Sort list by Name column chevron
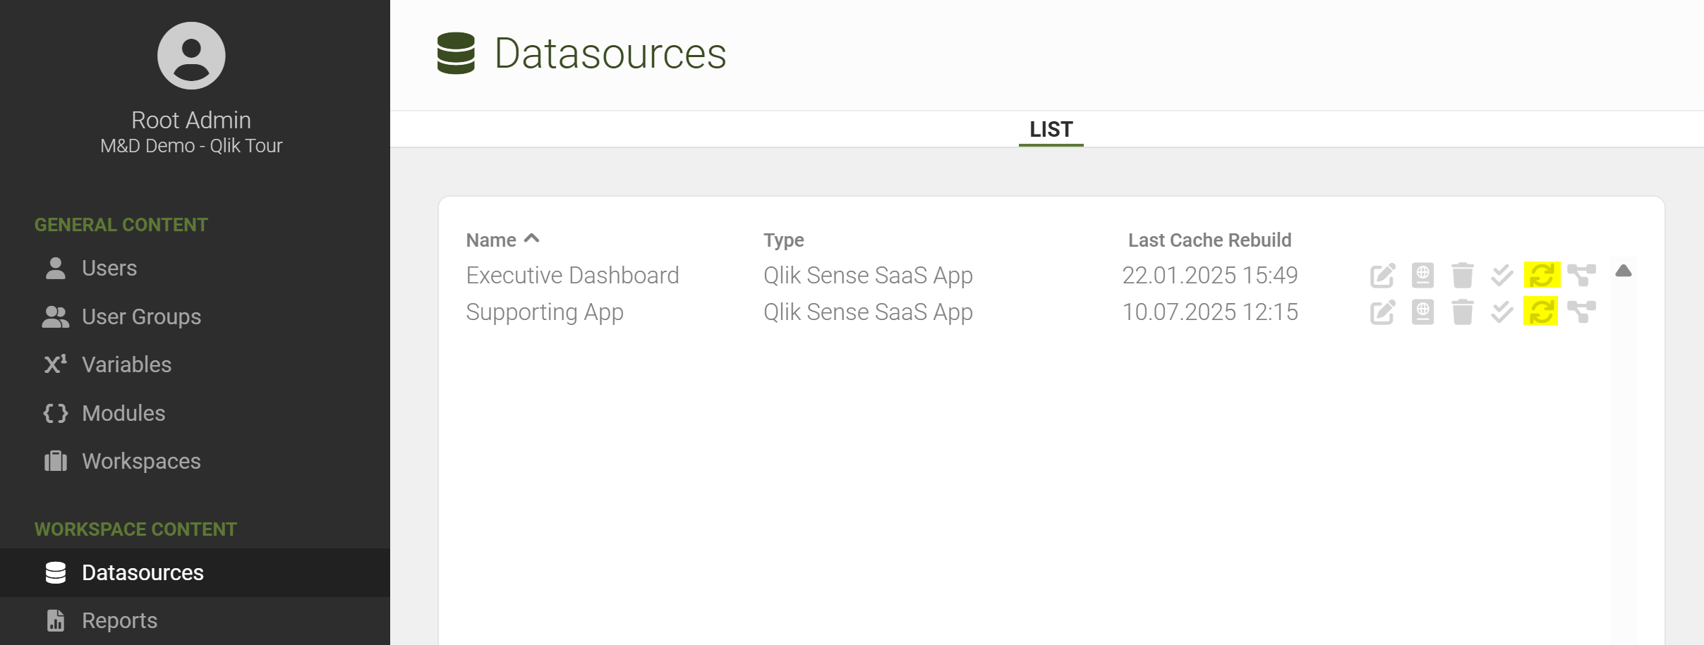Viewport: 1704px width, 645px height. pos(532,239)
